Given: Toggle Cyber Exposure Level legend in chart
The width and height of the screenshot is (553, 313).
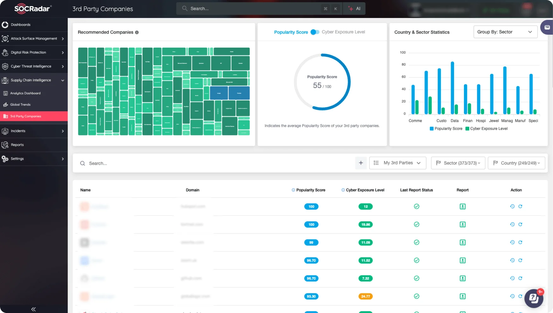Looking at the screenshot, I should click(486, 129).
